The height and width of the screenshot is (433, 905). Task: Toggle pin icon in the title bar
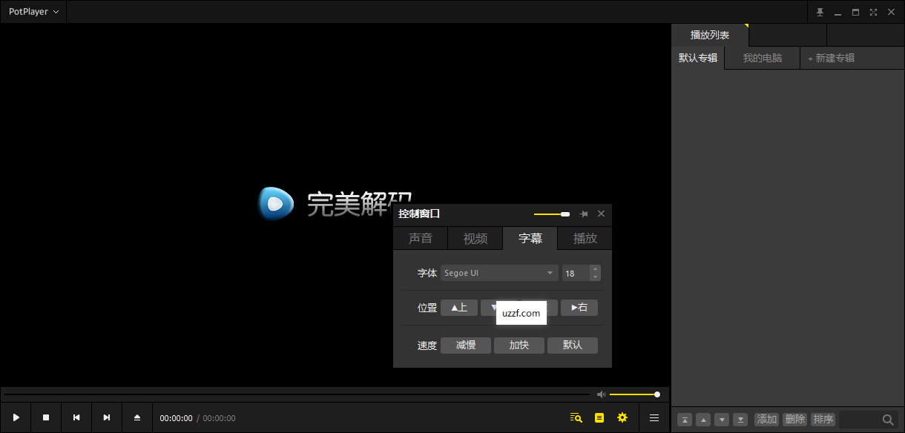click(819, 12)
